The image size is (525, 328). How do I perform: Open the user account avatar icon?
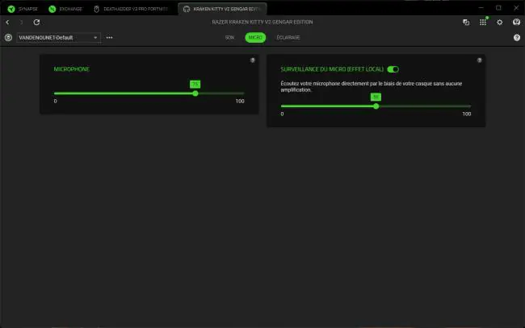(x=516, y=22)
